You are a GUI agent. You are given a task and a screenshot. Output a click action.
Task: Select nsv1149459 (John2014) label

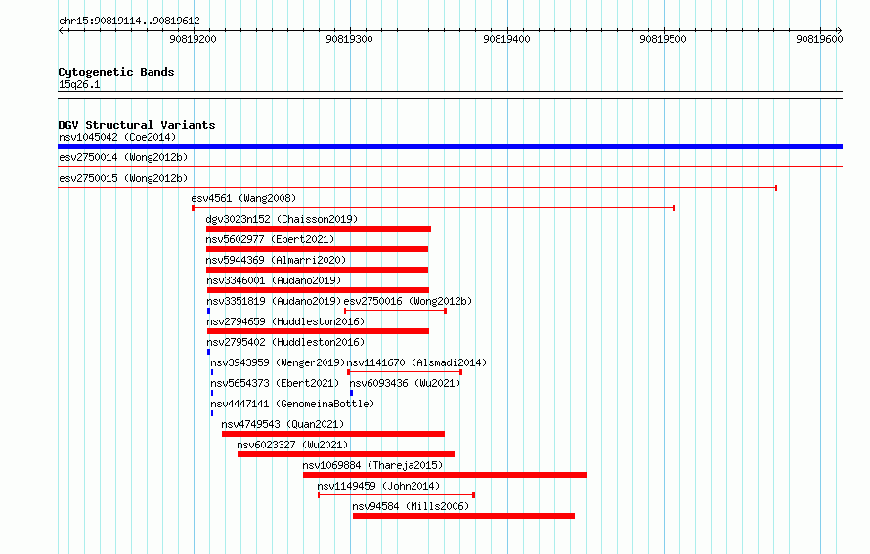tap(378, 486)
